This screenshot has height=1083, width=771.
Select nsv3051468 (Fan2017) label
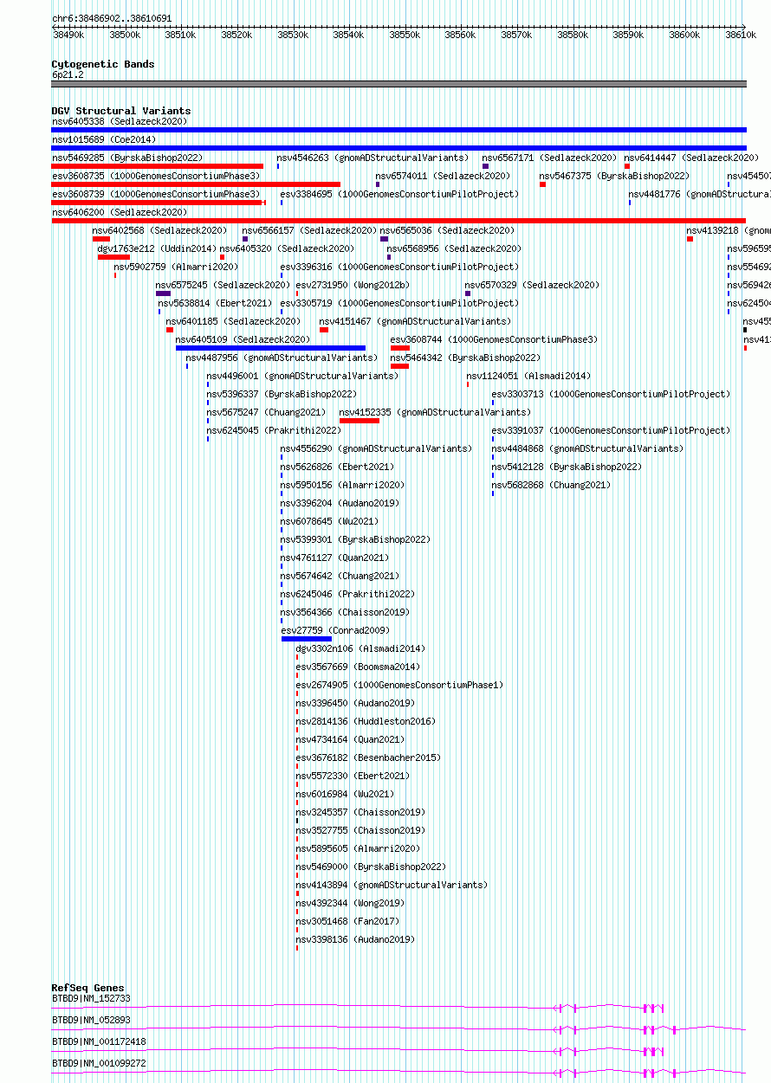(347, 922)
